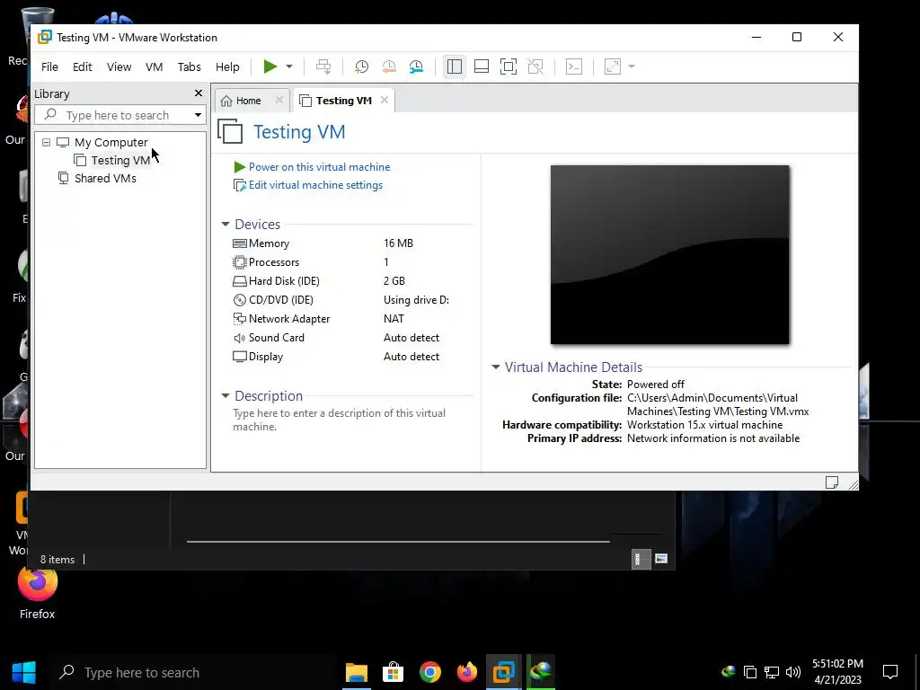Click the console view toolbar icon
Image resolution: width=920 pixels, height=690 pixels.
pos(574,66)
